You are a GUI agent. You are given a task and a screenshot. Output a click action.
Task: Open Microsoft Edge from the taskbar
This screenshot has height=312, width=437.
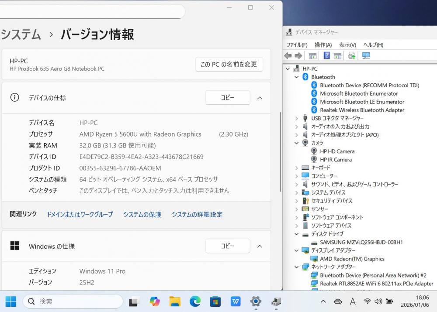click(195, 301)
